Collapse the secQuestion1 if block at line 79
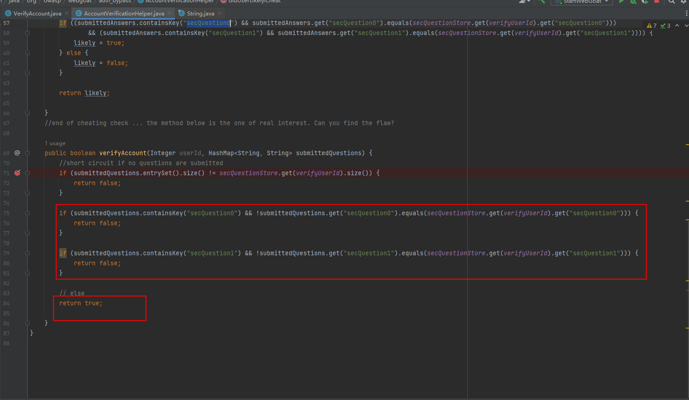 28,253
